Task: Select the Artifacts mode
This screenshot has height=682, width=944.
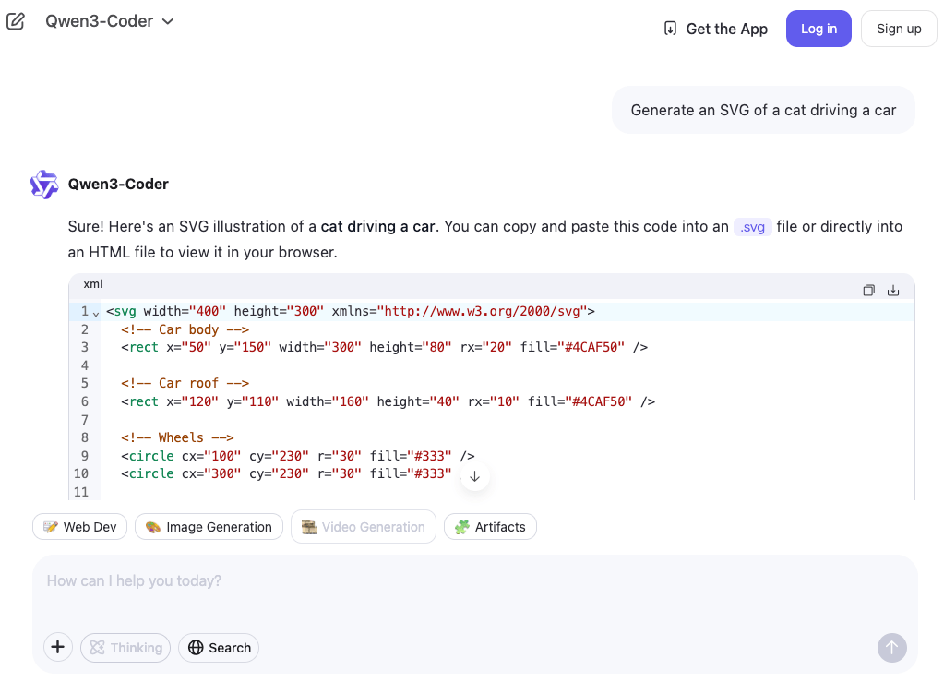Action: (490, 527)
